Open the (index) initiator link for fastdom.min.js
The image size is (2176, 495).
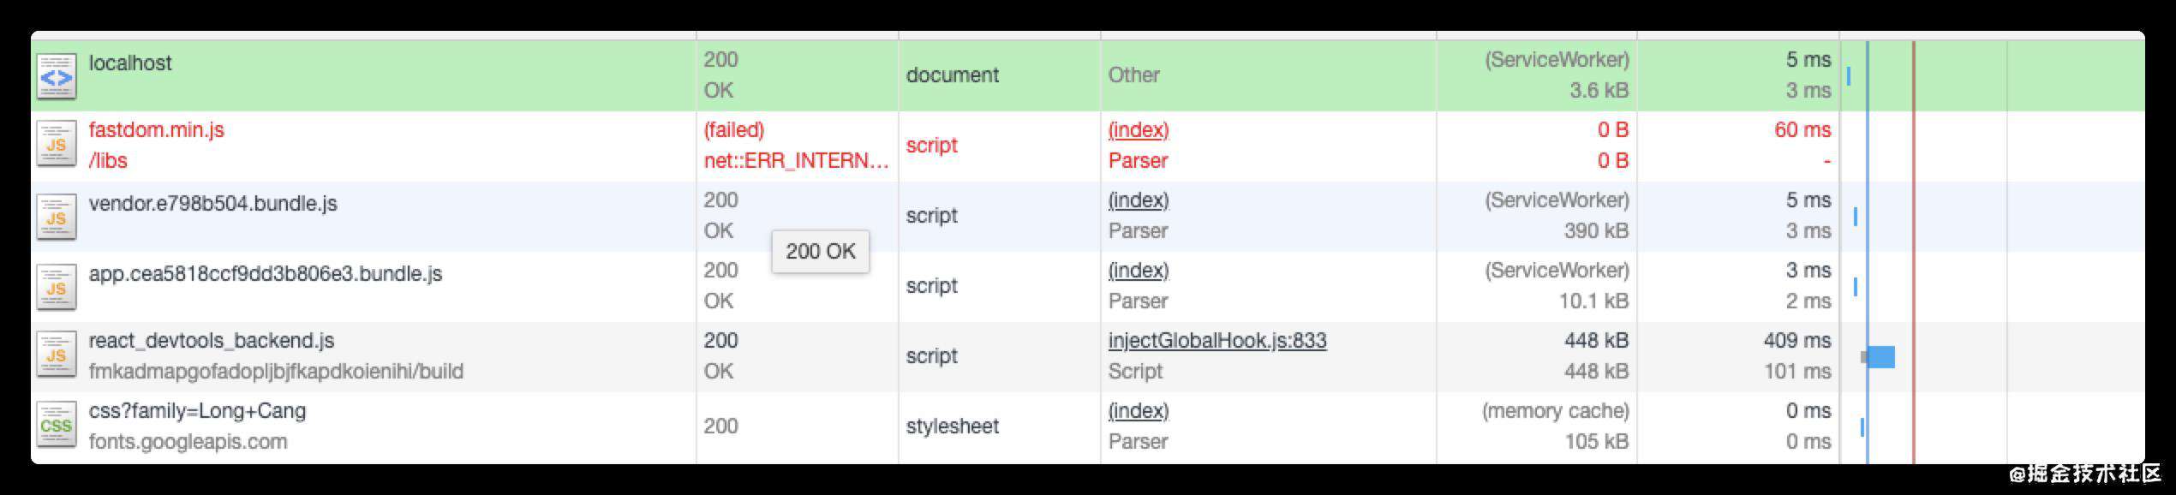[1139, 130]
